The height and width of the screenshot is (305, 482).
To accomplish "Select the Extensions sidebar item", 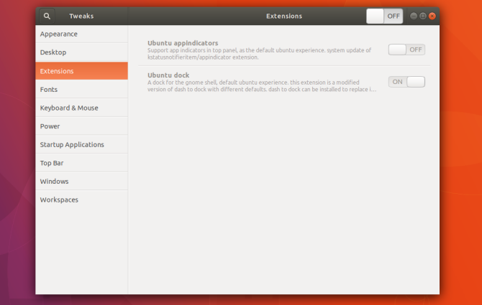I will coord(81,71).
